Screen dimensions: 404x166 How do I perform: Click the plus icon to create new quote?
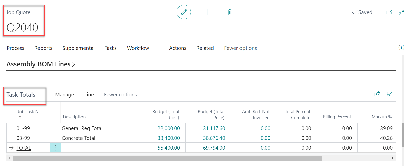(207, 12)
